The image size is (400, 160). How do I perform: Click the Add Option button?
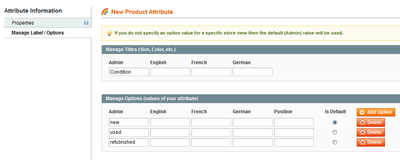[x=376, y=112]
